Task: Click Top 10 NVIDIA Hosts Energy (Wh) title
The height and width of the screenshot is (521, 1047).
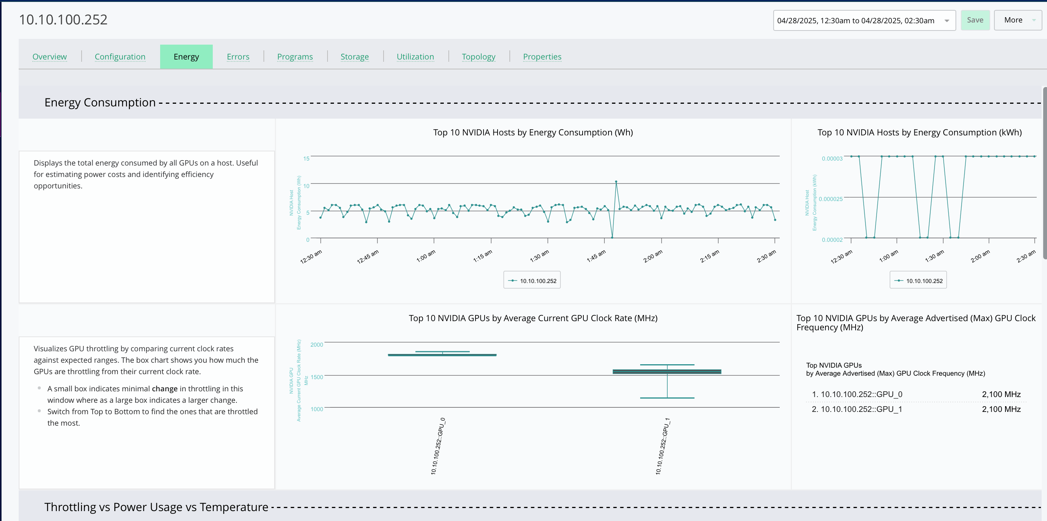Action: [x=533, y=132]
